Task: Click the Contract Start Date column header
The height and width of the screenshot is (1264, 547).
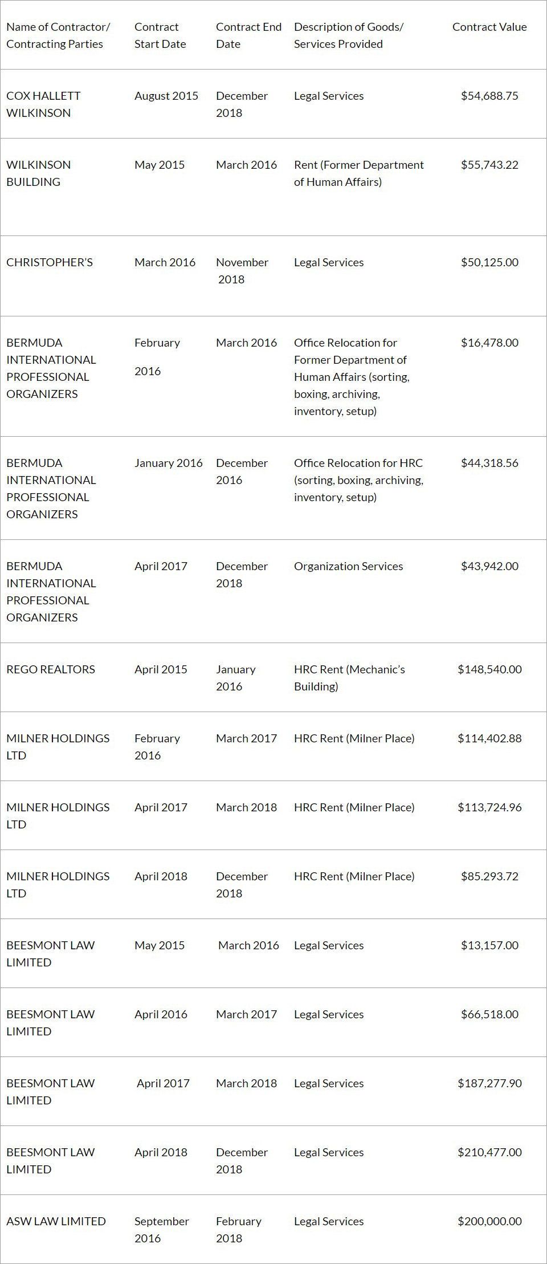Action: tap(160, 35)
